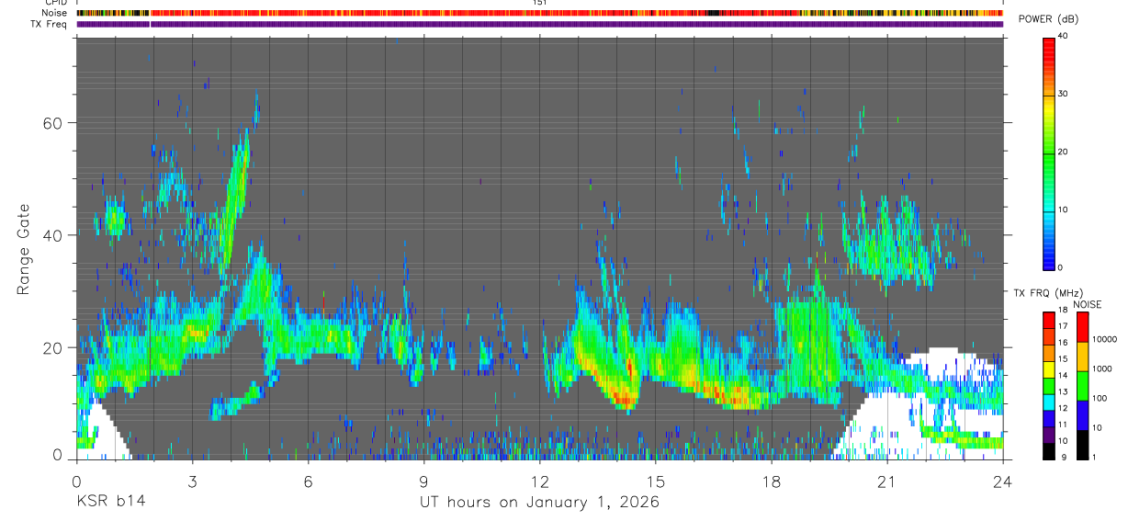This screenshot has height=521, width=1128.
Task: Click the cyan 12 MHz TX FRQ swatch
Action: (x=1049, y=402)
